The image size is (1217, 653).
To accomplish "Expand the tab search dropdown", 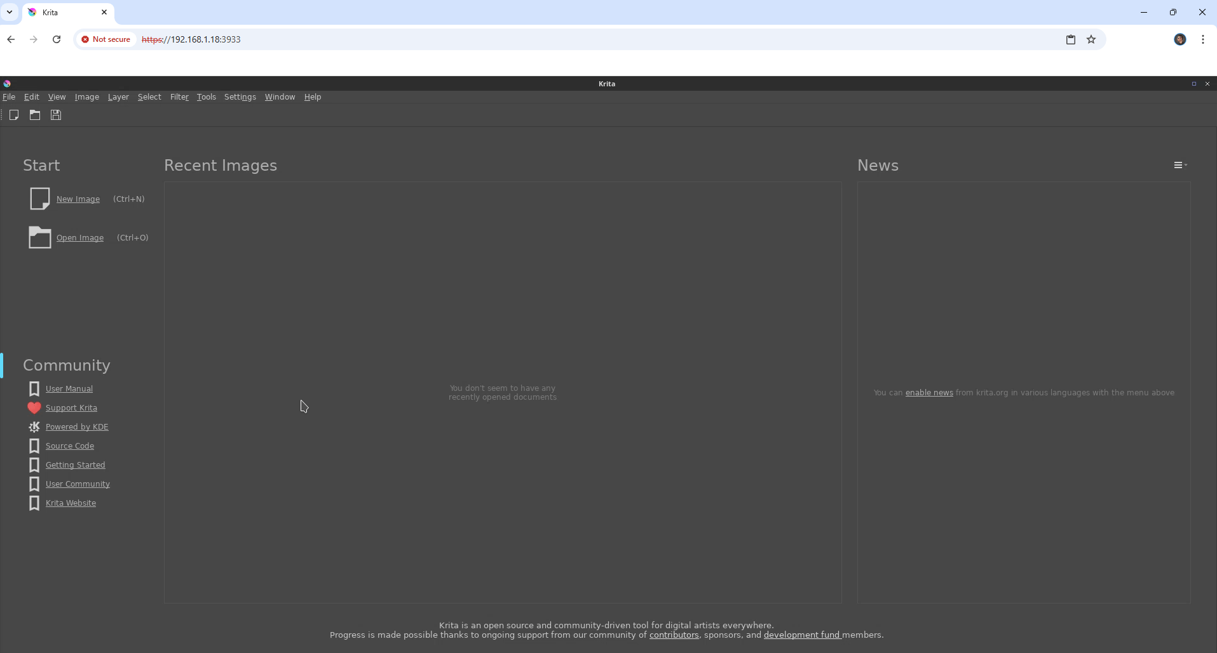I will pyautogui.click(x=10, y=12).
